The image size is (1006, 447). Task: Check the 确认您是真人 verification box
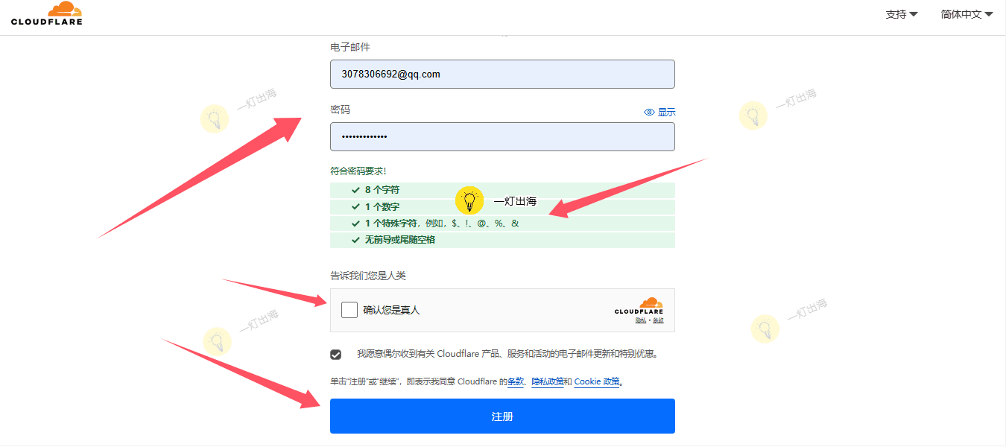click(x=349, y=310)
